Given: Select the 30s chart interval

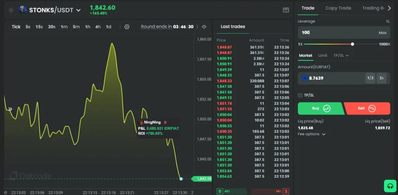Looking at the screenshot, I should point(52,27).
